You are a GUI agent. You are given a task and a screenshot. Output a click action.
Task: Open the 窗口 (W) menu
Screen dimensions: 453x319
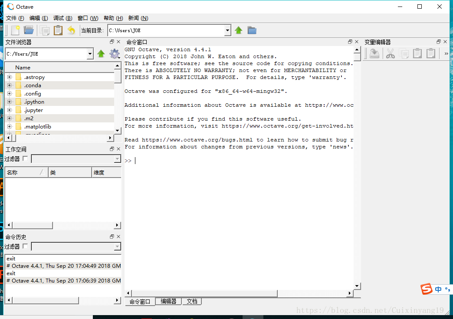point(88,18)
